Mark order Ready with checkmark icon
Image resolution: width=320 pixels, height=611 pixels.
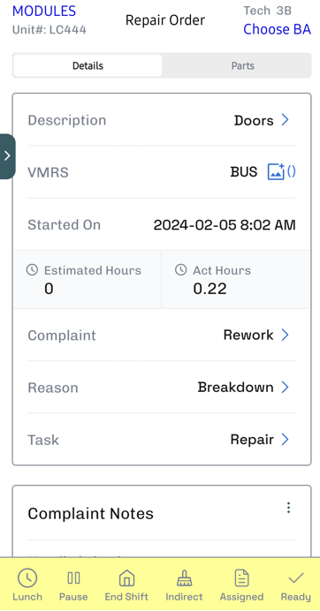coord(296,578)
